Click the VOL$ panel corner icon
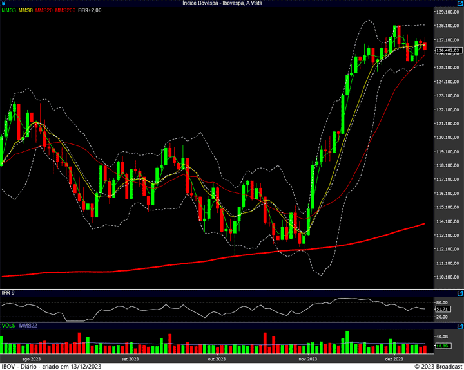 (459, 326)
